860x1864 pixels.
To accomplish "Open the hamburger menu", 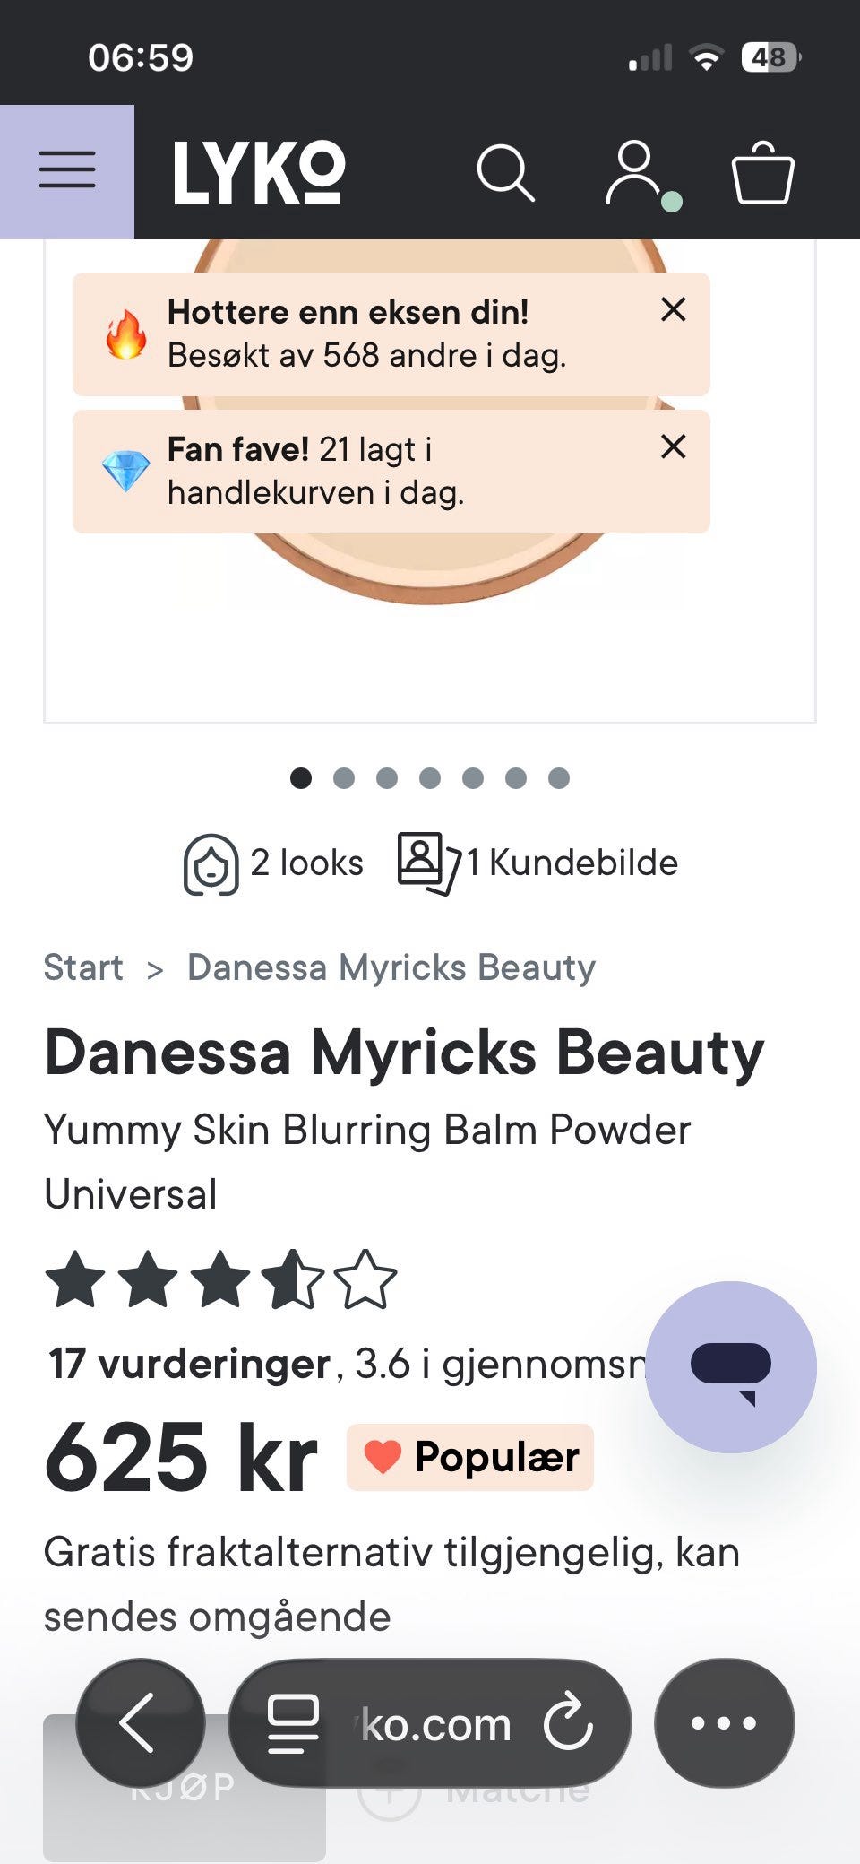I will coord(67,171).
